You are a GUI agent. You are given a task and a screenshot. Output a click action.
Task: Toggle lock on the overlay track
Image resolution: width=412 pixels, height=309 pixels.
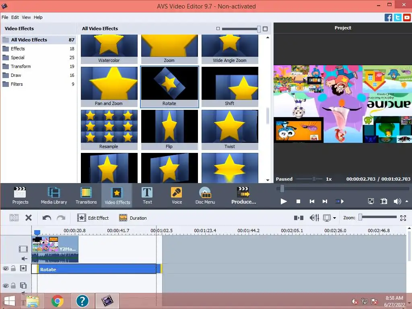(x=13, y=285)
